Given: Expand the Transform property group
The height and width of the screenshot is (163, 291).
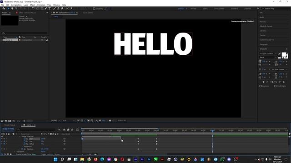Looking at the screenshot, I should click(x=15, y=152).
